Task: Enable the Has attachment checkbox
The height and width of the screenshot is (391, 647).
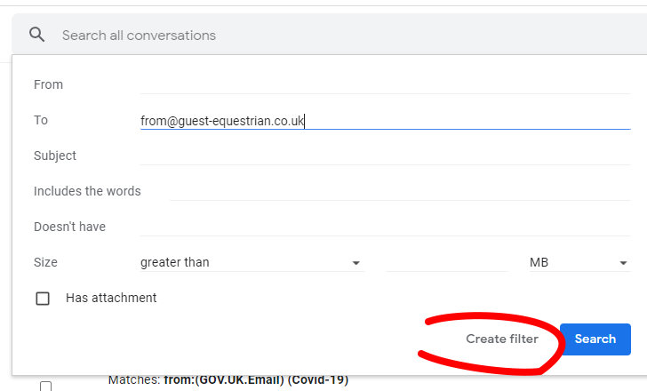Action: (x=43, y=299)
